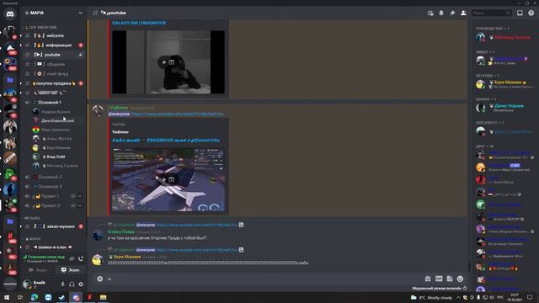This screenshot has height=303, width=539.
Task: Open the FRAGMOVIE embed title by Vadimsor
Action: (x=166, y=141)
